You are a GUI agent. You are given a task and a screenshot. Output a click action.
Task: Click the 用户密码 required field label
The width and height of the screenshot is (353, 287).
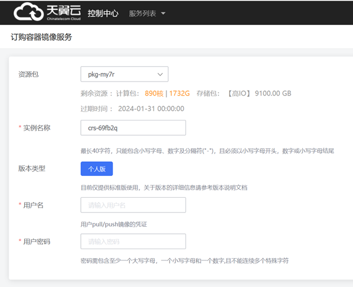(34, 242)
